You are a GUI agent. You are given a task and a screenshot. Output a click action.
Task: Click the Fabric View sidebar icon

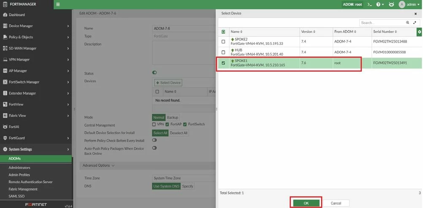(x=5, y=115)
